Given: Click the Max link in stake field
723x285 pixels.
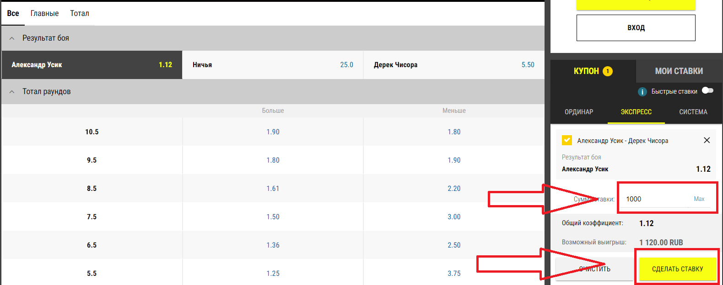Looking at the screenshot, I should (699, 199).
